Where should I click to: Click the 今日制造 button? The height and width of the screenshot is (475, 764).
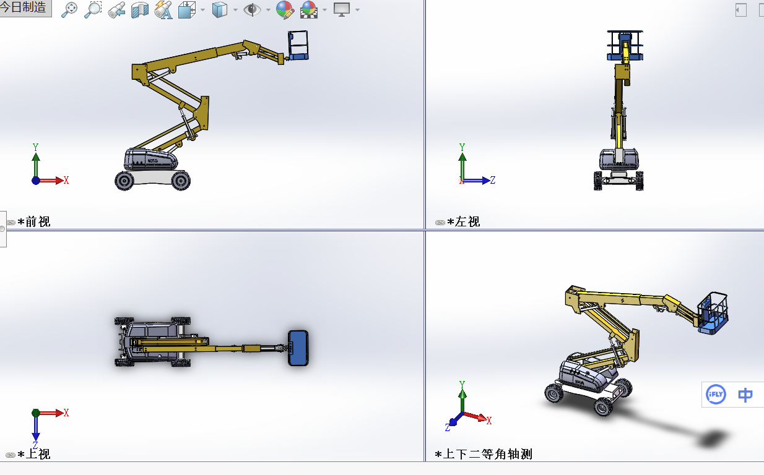point(25,8)
